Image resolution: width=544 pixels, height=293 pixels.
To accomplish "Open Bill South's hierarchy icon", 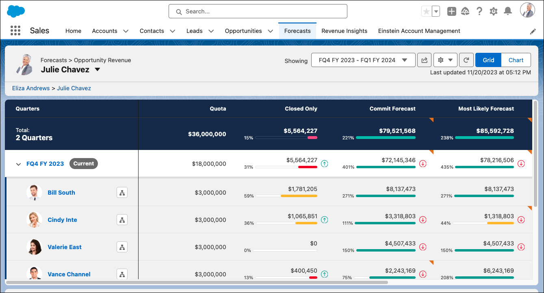I will [122, 193].
